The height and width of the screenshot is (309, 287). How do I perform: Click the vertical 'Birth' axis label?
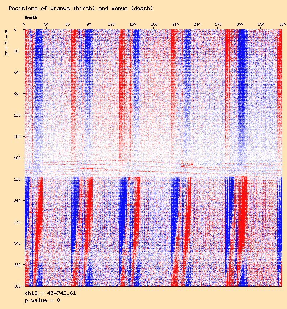click(6, 42)
